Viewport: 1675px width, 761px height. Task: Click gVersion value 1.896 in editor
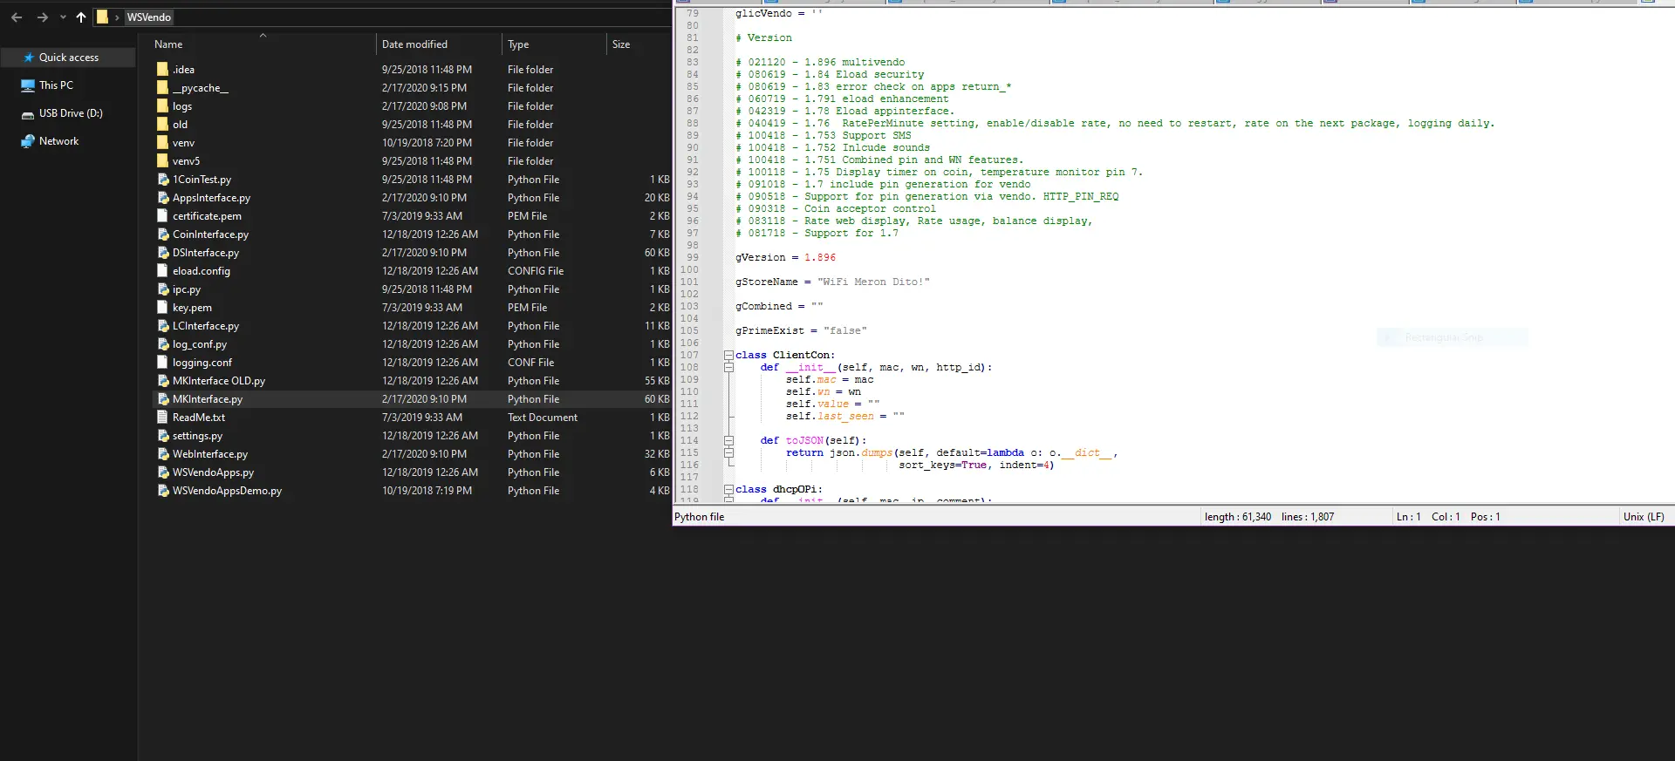[x=820, y=258]
